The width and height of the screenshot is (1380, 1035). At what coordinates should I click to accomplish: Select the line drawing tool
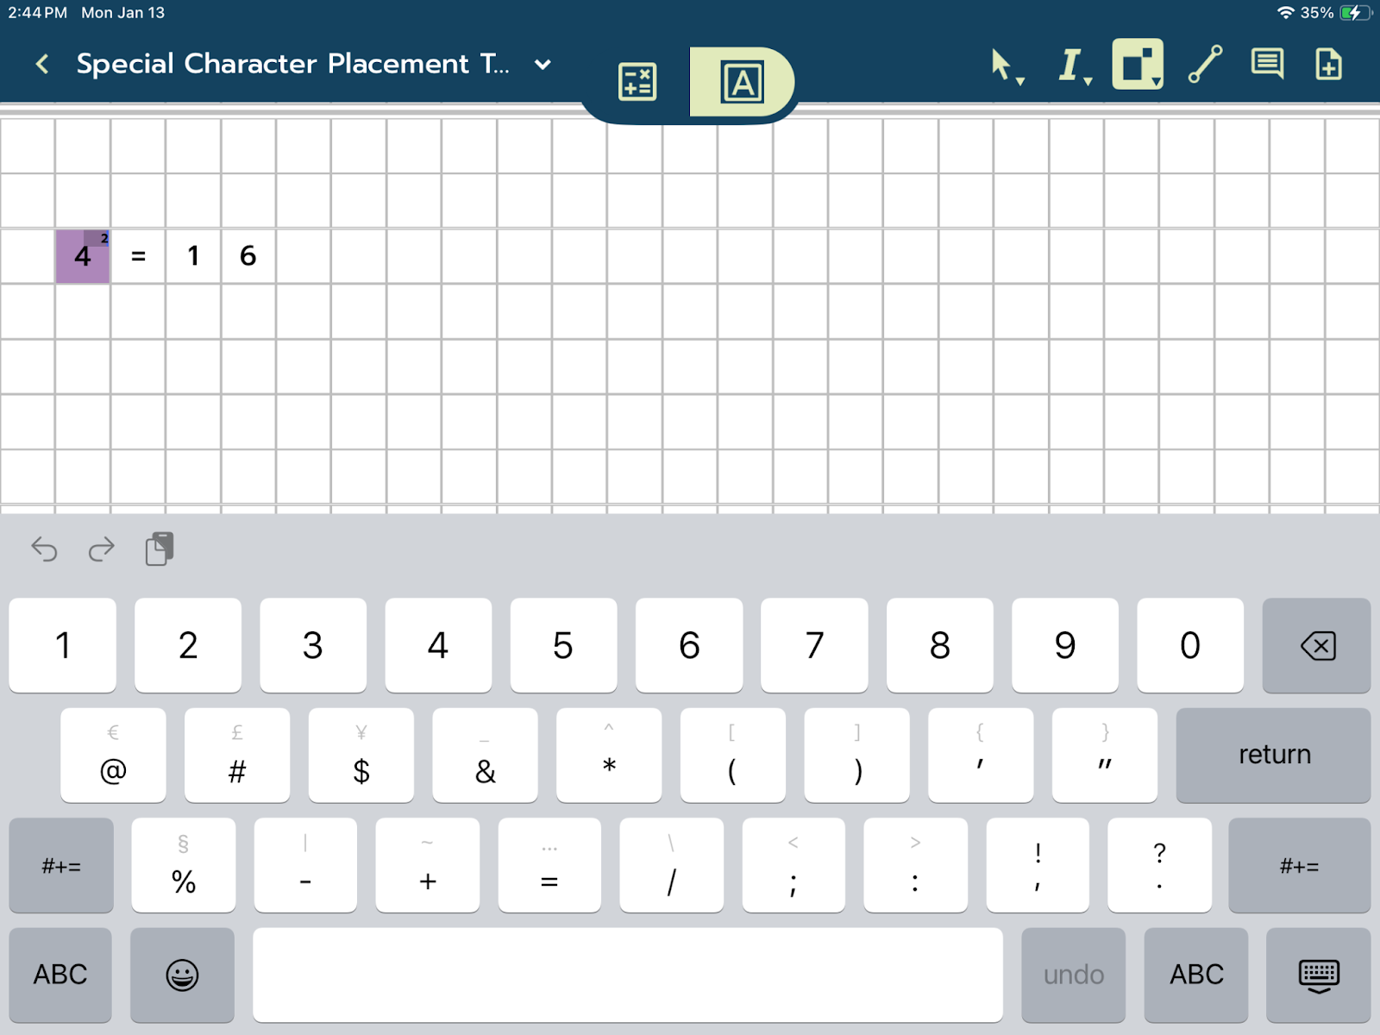pyautogui.click(x=1205, y=65)
